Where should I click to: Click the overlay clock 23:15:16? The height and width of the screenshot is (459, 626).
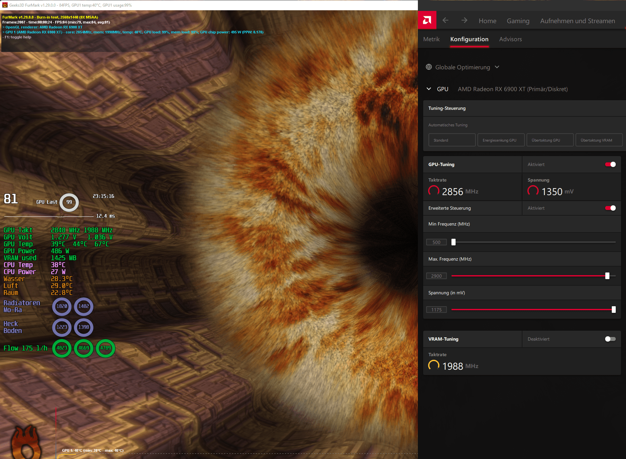pos(104,196)
